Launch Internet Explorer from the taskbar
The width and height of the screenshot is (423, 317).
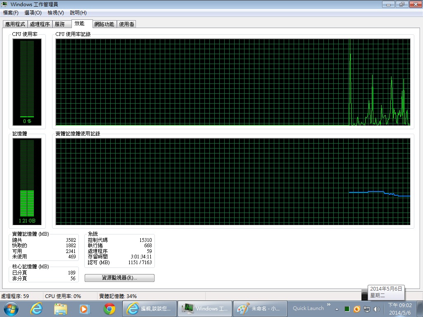tap(36, 309)
